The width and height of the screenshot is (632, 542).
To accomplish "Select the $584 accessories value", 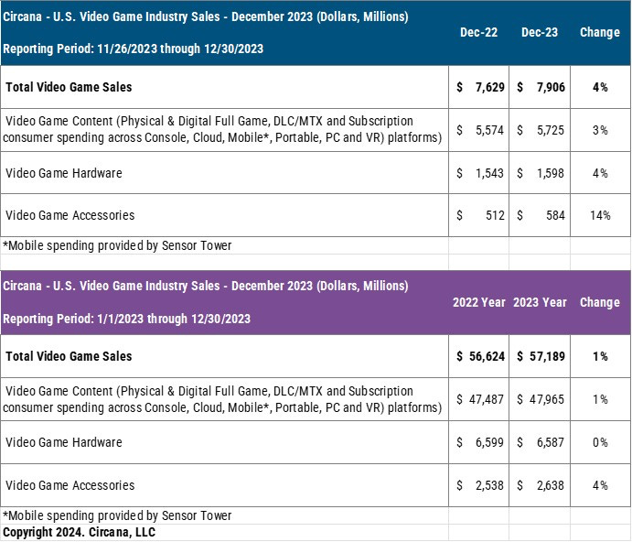I will (x=540, y=216).
